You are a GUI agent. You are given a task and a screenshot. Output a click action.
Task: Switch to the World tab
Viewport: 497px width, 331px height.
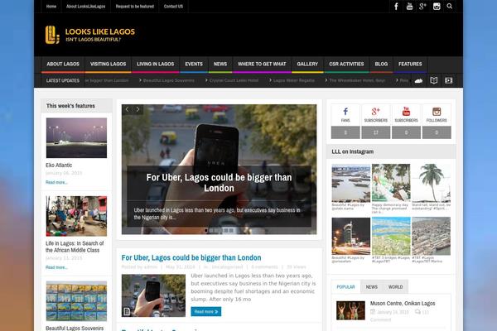pos(396,287)
